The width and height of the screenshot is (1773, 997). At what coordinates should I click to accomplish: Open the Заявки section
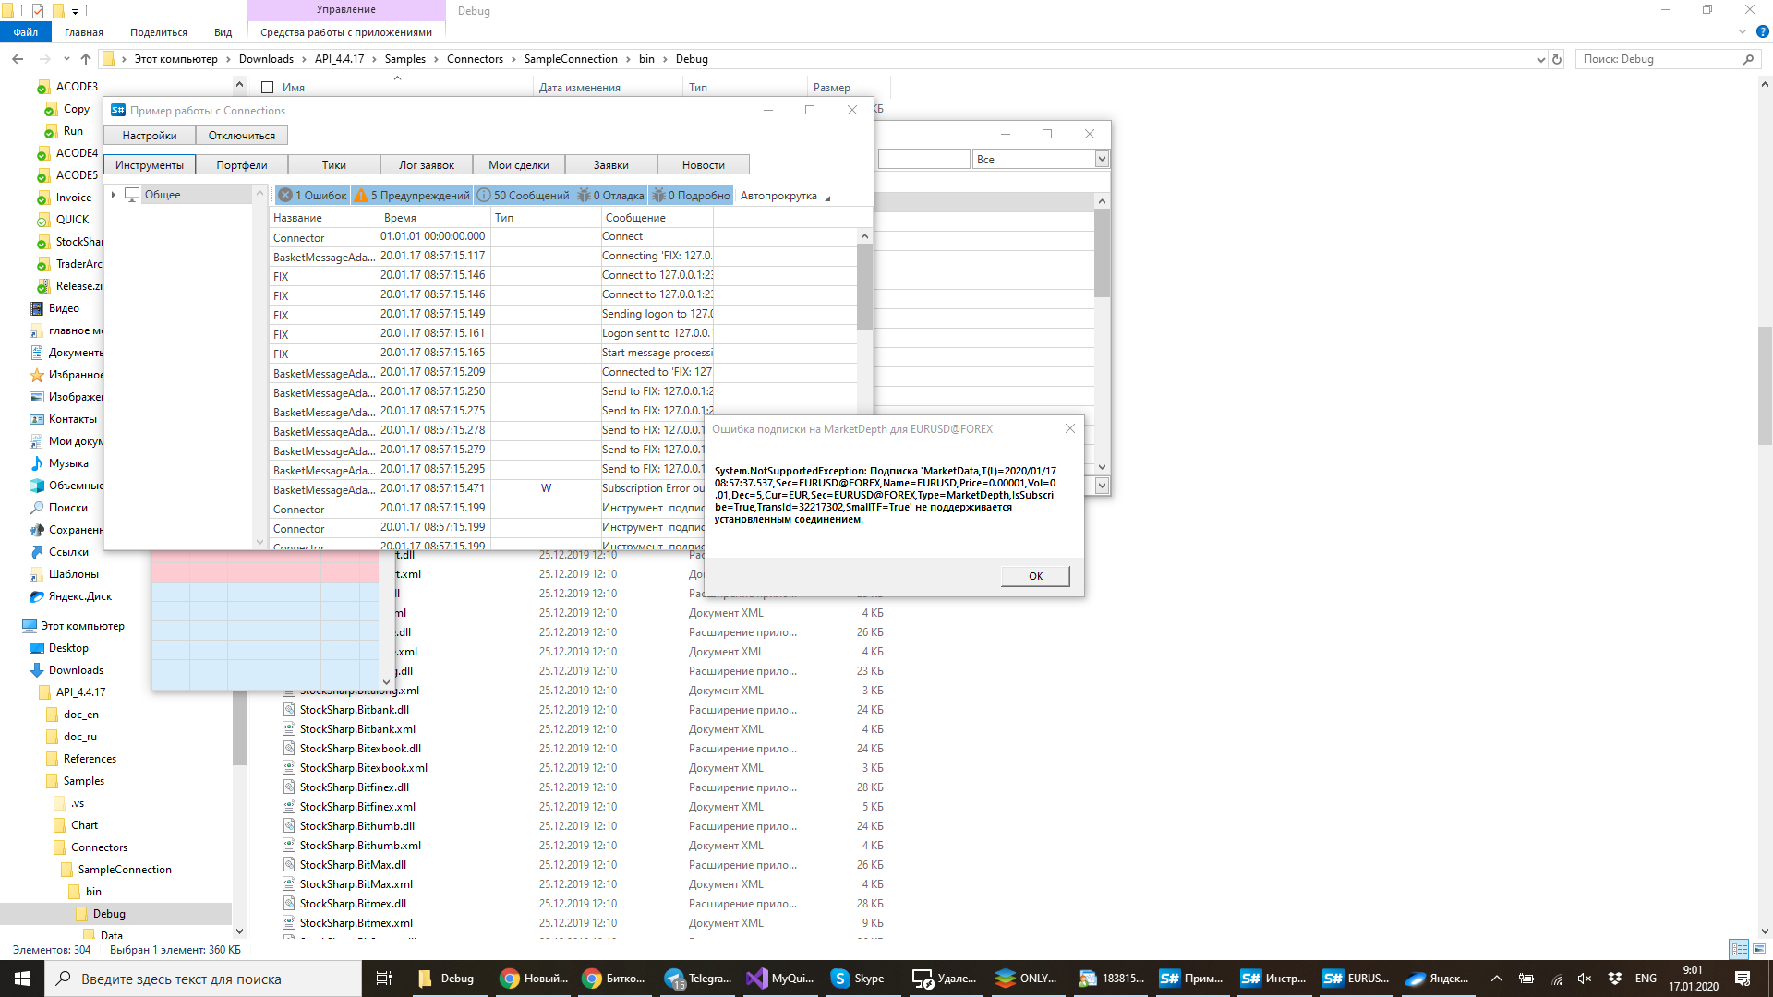[611, 164]
